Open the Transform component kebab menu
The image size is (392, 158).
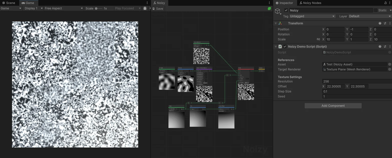[x=390, y=23]
